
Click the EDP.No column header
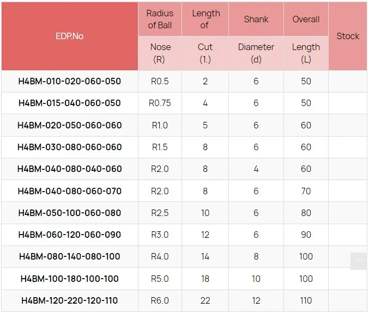tap(70, 36)
